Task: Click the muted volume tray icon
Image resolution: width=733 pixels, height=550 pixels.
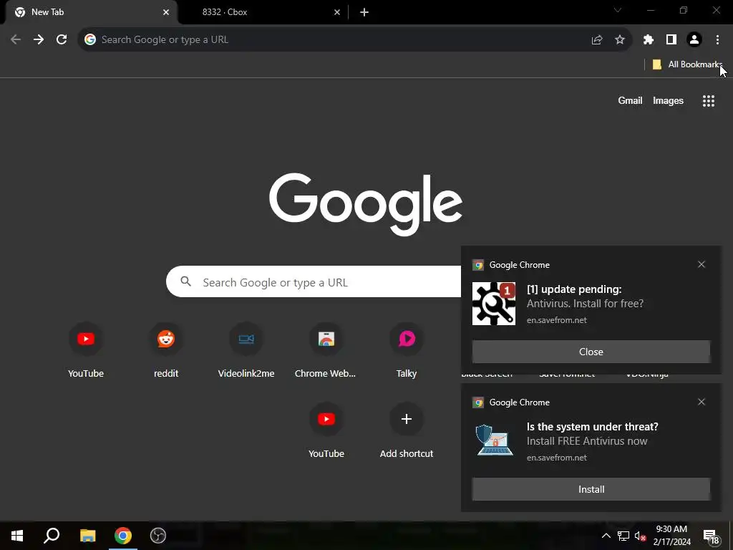Action: 640,536
